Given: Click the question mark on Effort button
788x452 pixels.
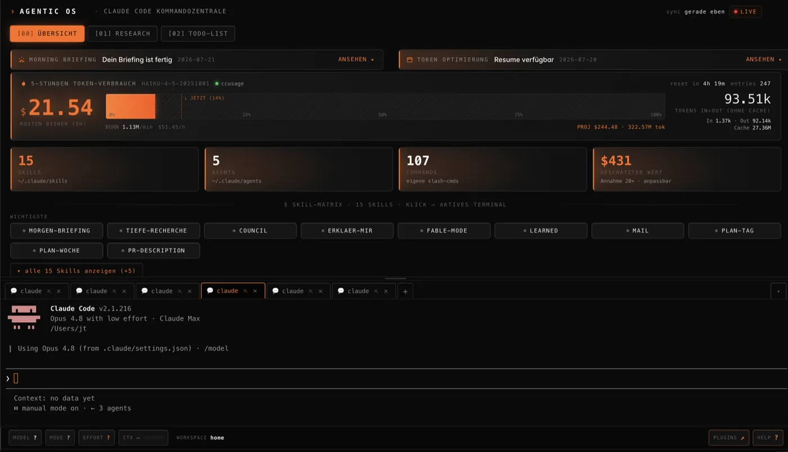Looking at the screenshot, I should click(109, 437).
